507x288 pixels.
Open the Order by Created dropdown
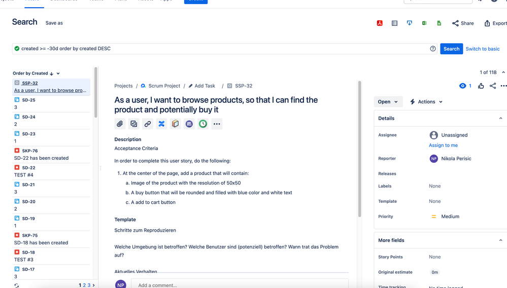[x=58, y=74]
